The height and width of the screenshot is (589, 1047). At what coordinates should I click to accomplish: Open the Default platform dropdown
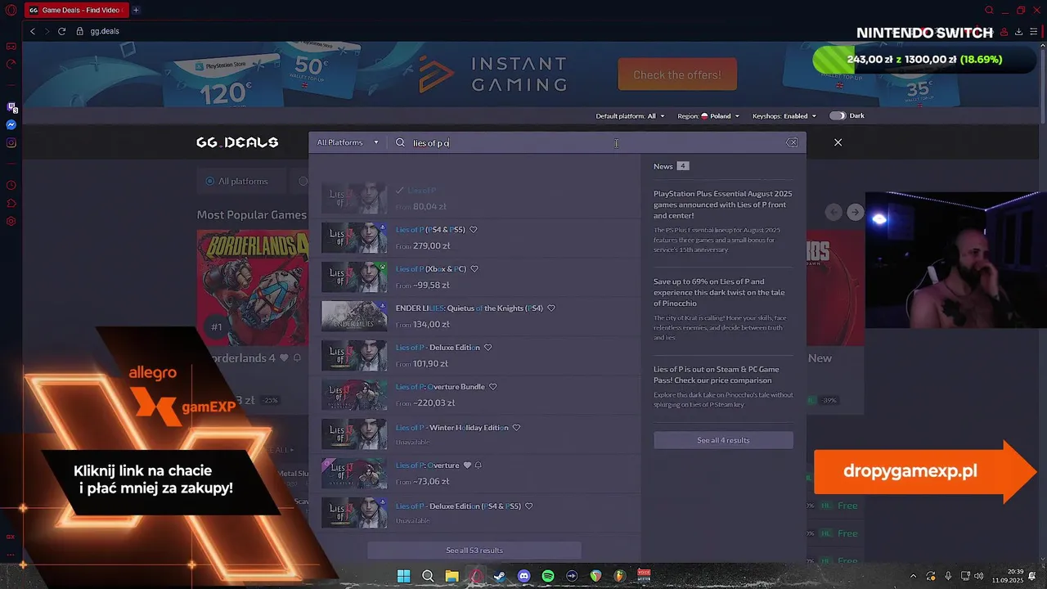[x=630, y=116]
